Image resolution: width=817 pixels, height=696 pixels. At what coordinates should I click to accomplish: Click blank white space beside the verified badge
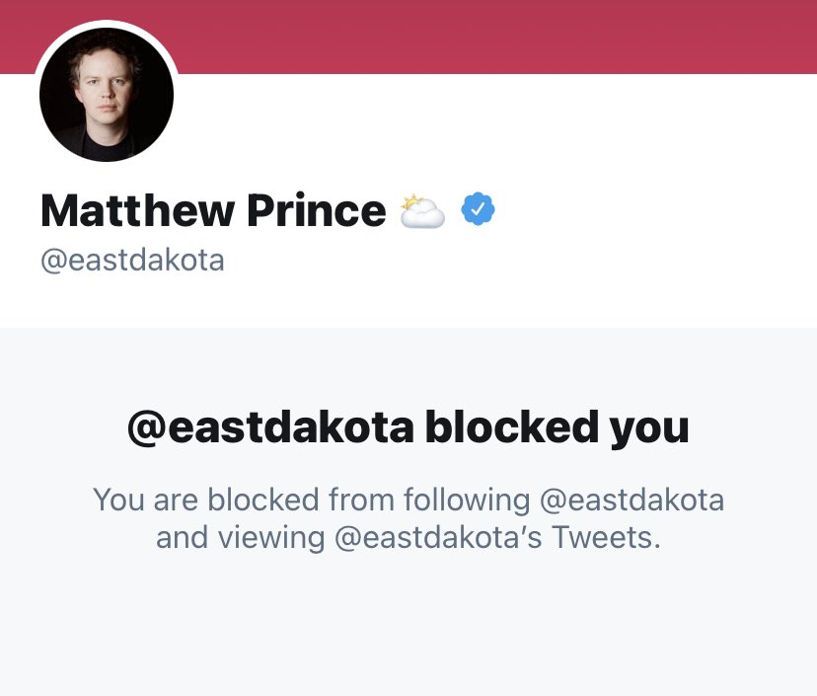point(651,209)
